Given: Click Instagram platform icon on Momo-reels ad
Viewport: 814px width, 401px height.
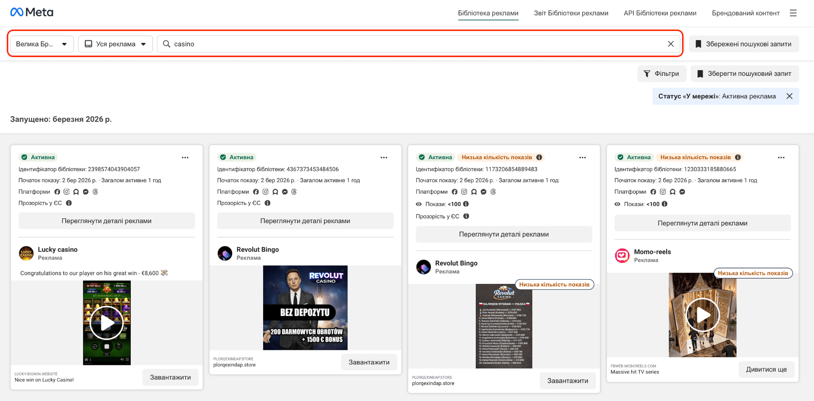Looking at the screenshot, I should pyautogui.click(x=663, y=192).
